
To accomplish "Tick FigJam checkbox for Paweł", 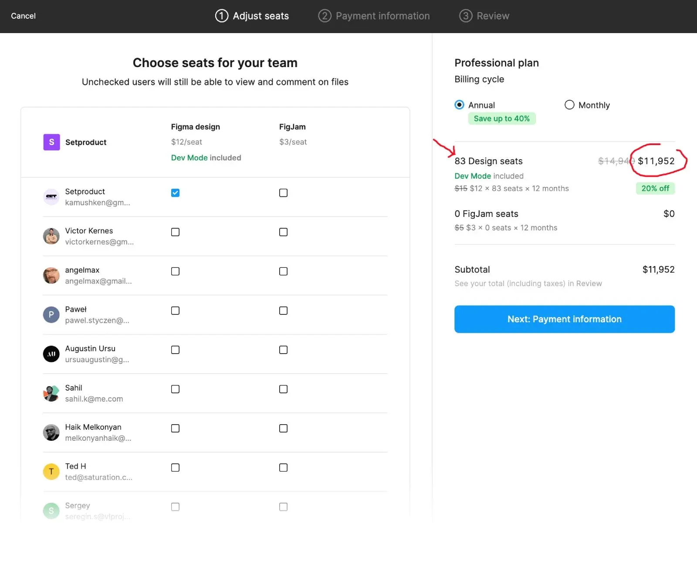I will pyautogui.click(x=283, y=310).
